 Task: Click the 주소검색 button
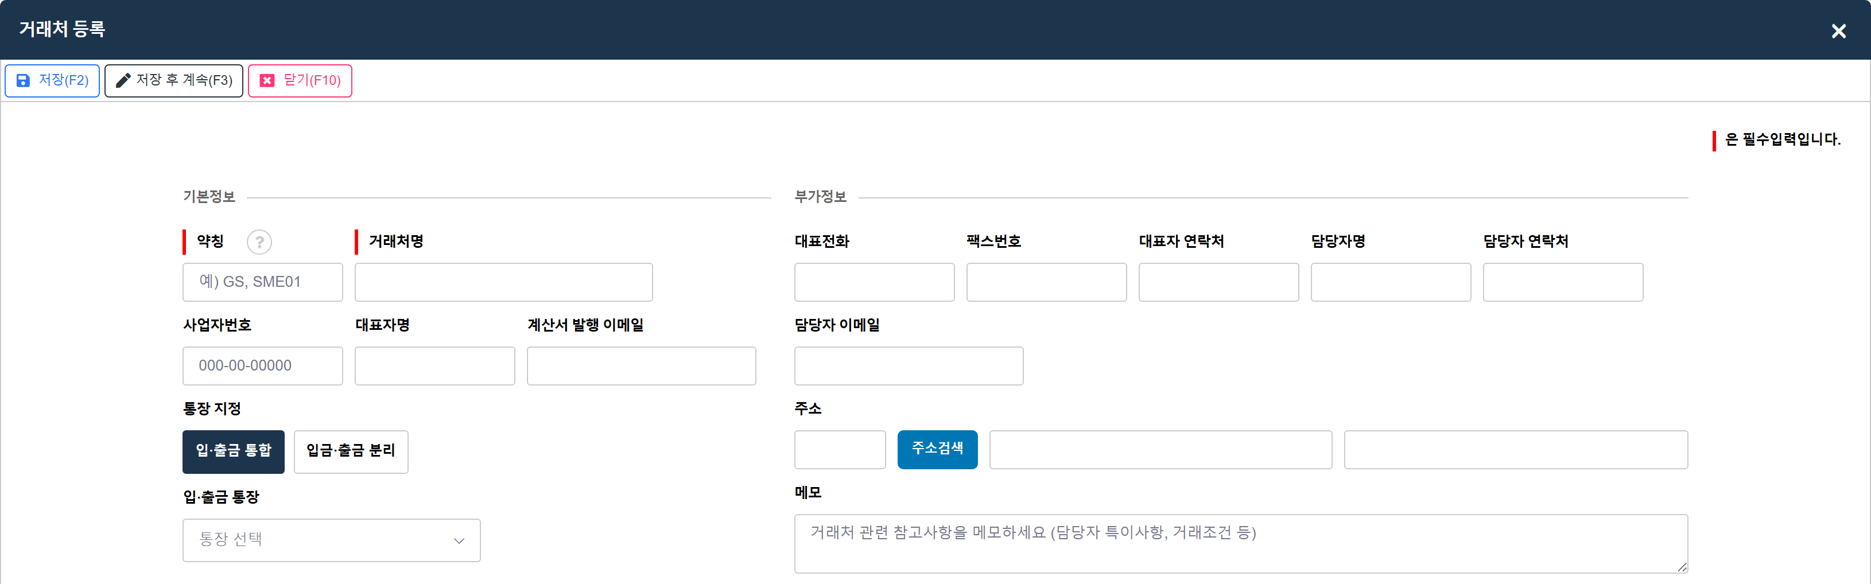pos(937,450)
